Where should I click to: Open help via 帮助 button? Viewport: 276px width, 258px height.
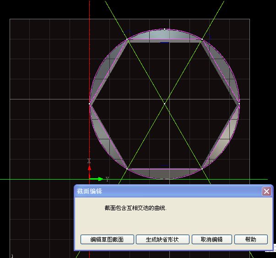pos(250,239)
